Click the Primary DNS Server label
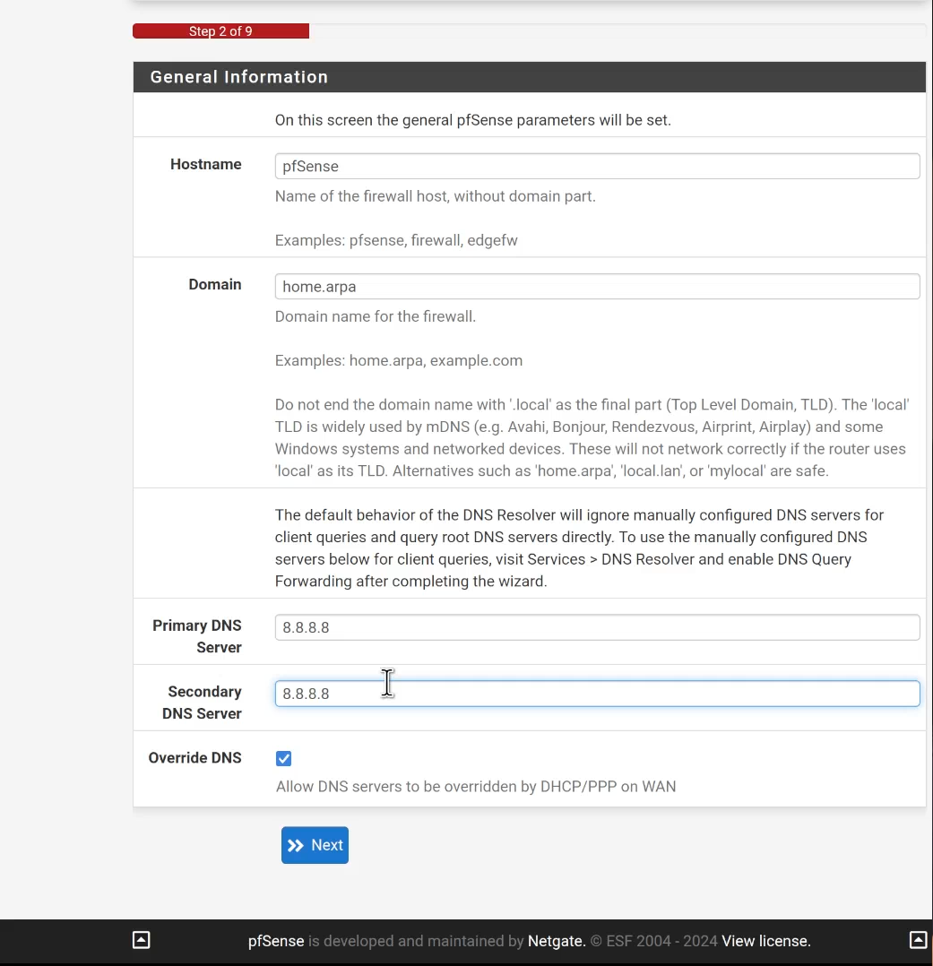The width and height of the screenshot is (933, 966). (197, 636)
